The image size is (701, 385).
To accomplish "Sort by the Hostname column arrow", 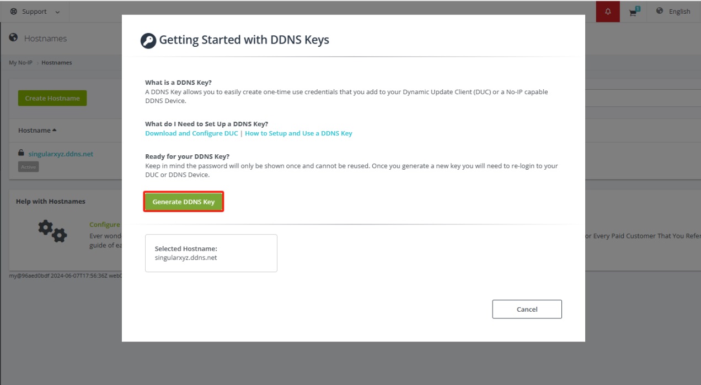I will click(55, 131).
